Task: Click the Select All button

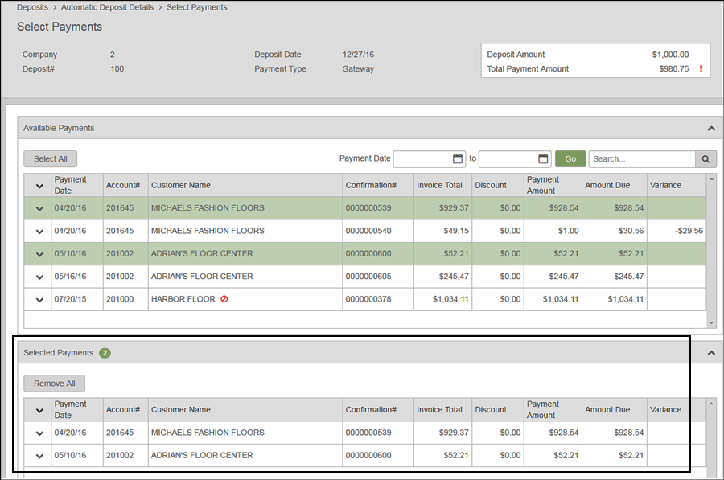Action: point(50,158)
